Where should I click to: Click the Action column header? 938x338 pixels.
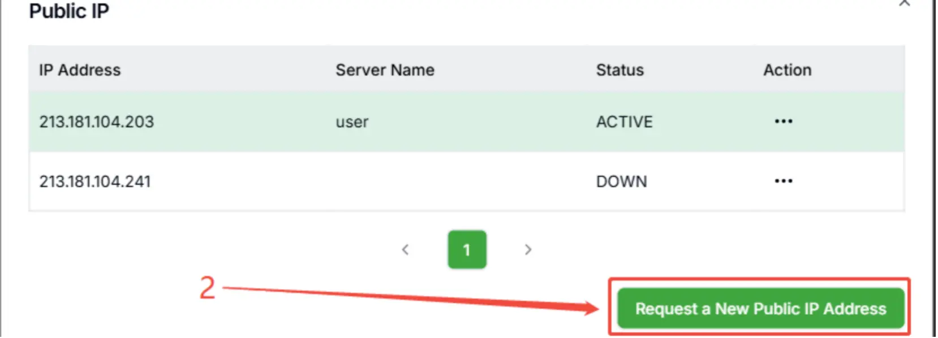(787, 70)
